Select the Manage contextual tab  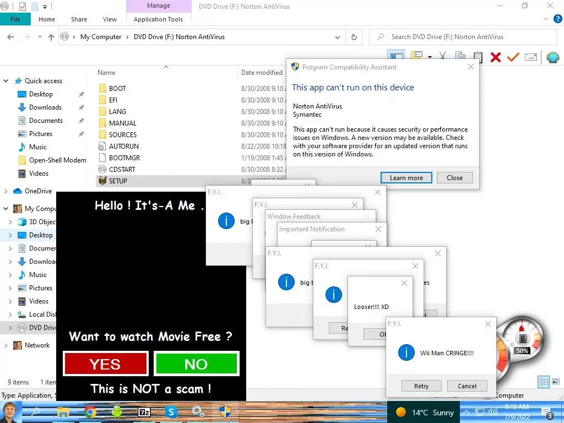point(158,6)
